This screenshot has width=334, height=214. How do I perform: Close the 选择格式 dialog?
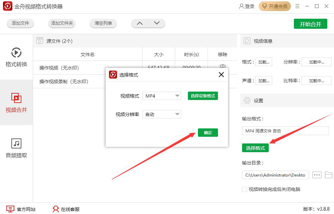(x=221, y=75)
